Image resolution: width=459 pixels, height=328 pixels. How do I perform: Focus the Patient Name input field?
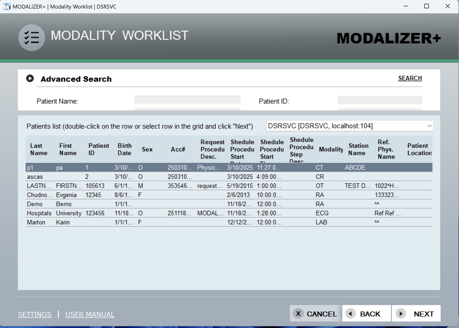[x=187, y=100]
